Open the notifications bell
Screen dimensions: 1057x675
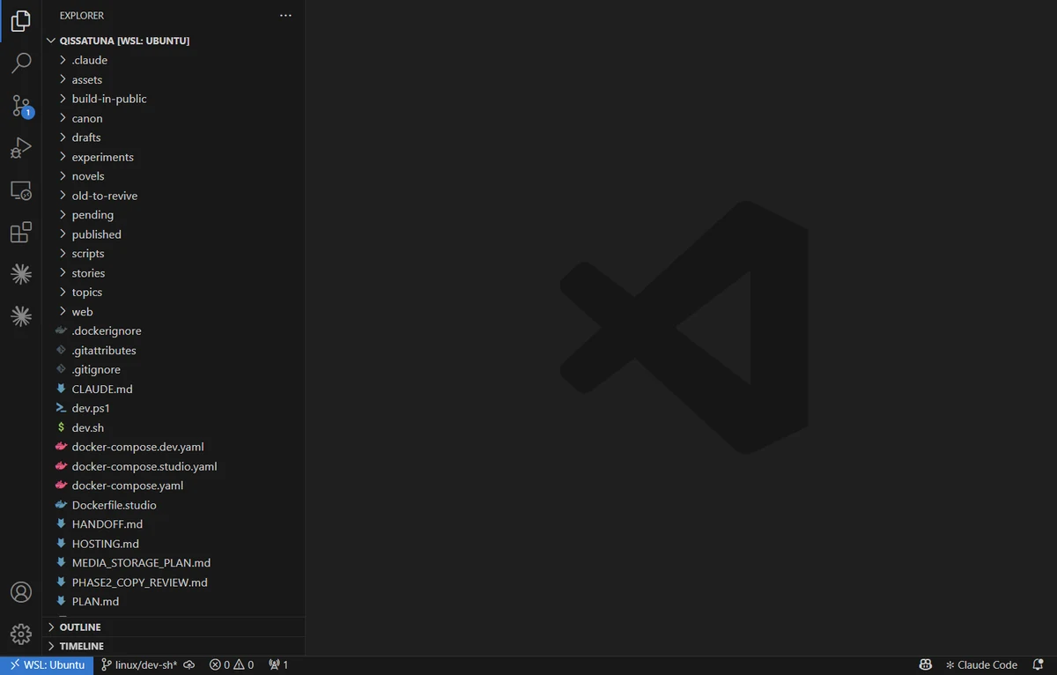[x=1038, y=665]
